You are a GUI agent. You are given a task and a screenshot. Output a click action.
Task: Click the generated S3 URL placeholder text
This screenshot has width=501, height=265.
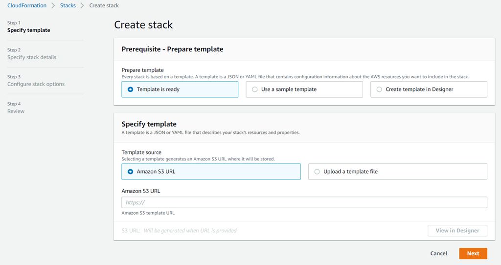tap(190, 230)
